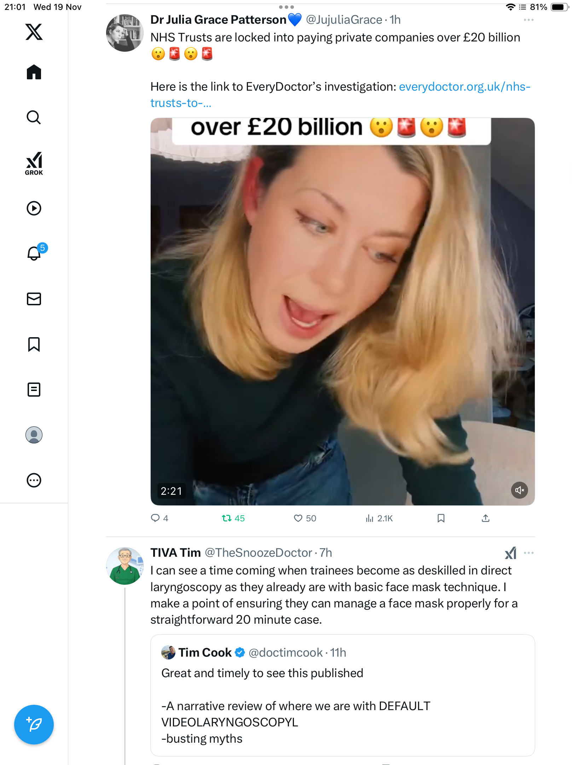The width and height of the screenshot is (573, 765).
Task: Open more options on TIVA Tim's post
Action: pyautogui.click(x=528, y=553)
